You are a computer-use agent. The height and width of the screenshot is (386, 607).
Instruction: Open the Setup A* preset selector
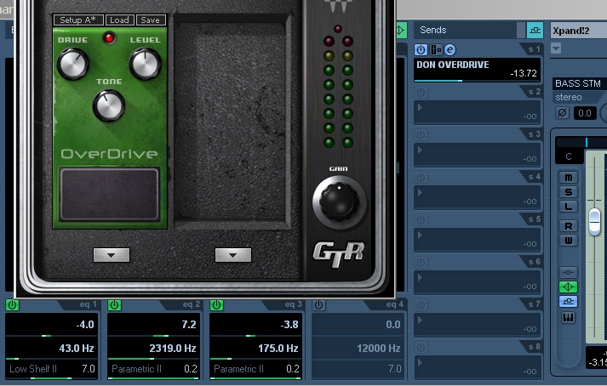coord(78,20)
